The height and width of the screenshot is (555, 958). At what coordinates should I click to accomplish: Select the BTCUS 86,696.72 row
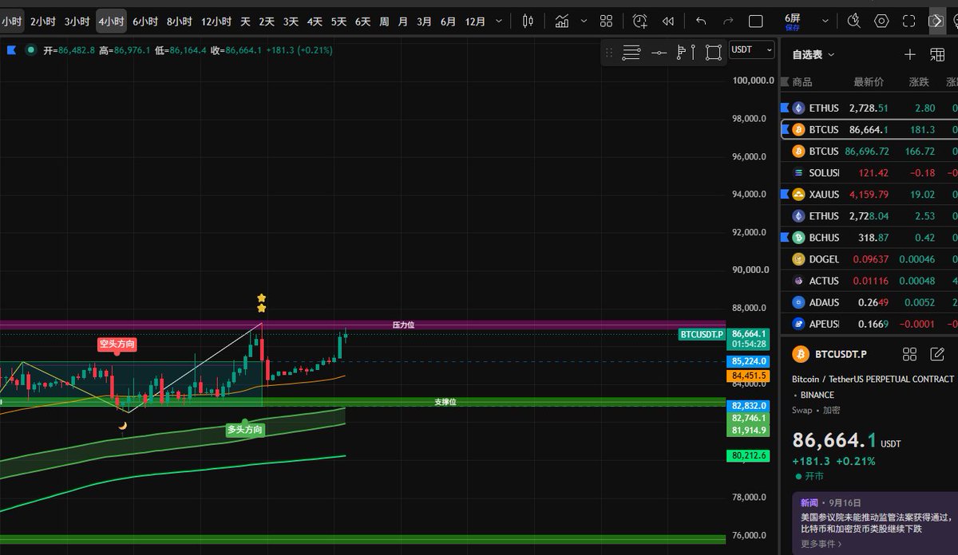869,151
